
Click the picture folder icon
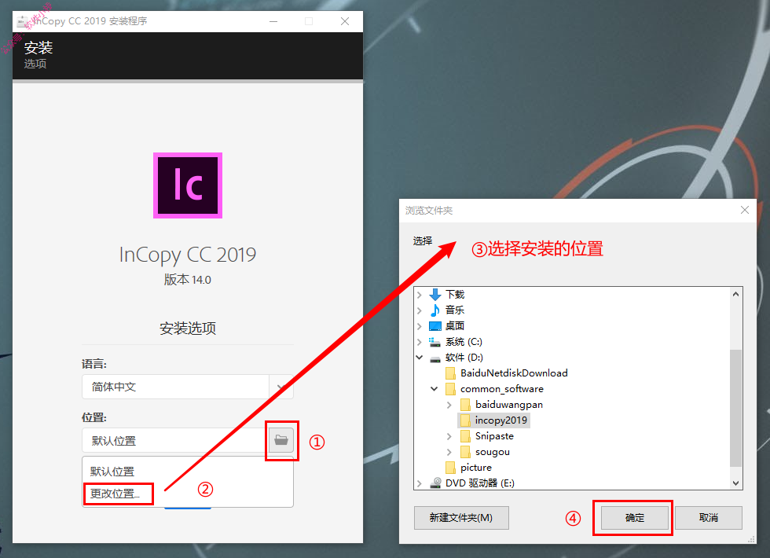[450, 468]
